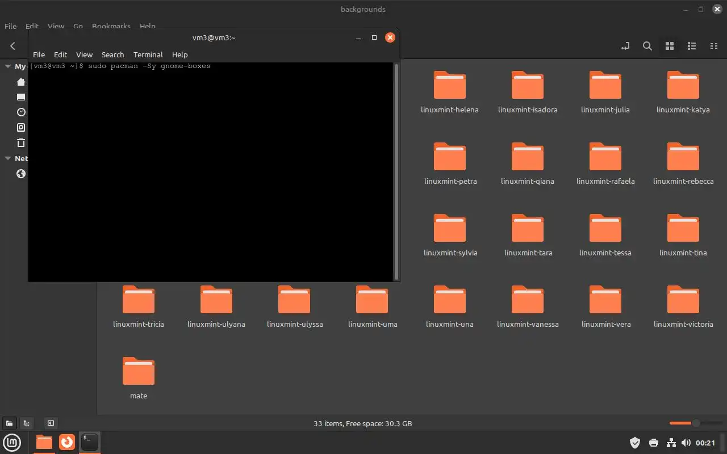Switch file manager to compact view
The image size is (727, 454).
click(x=714, y=46)
